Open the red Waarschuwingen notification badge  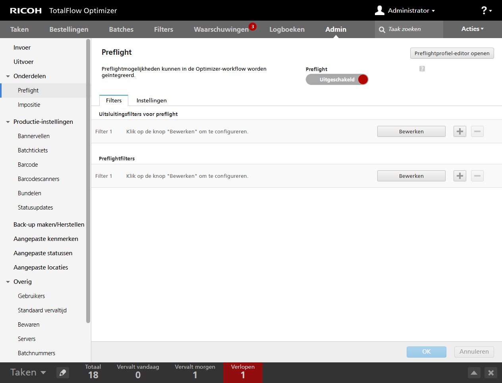pyautogui.click(x=253, y=27)
